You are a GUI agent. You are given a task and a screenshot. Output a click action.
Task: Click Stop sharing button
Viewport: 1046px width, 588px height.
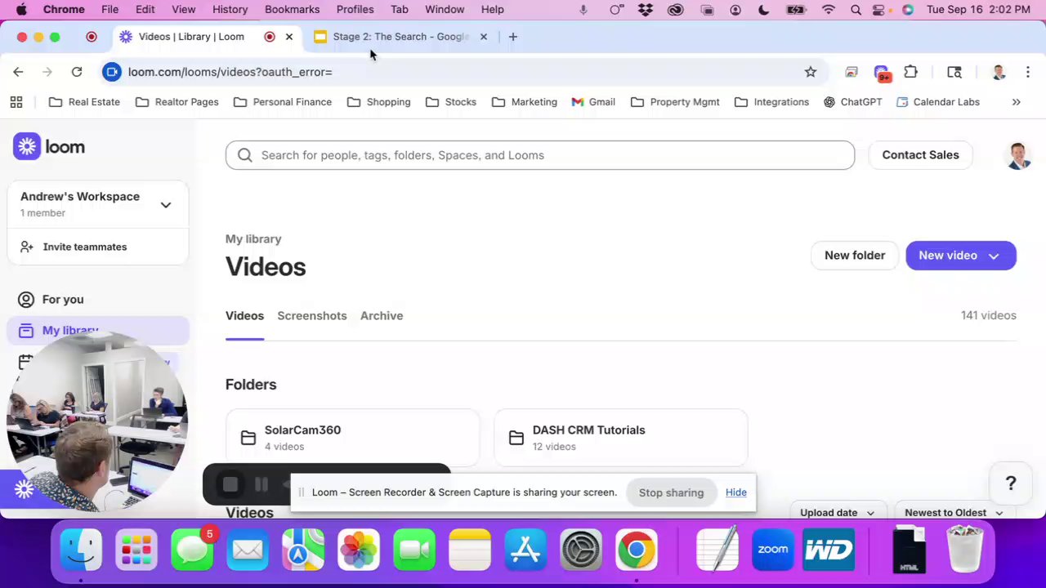click(x=671, y=492)
